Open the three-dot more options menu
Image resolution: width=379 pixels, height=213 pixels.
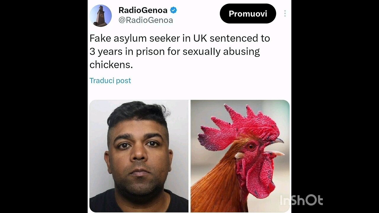(285, 14)
